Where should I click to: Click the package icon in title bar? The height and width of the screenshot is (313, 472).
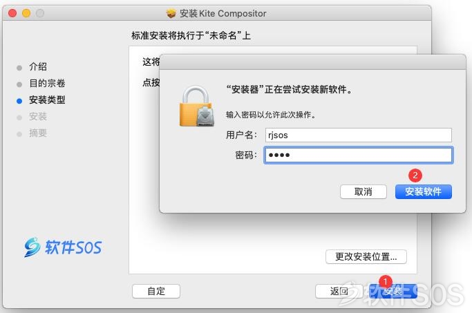click(x=171, y=13)
